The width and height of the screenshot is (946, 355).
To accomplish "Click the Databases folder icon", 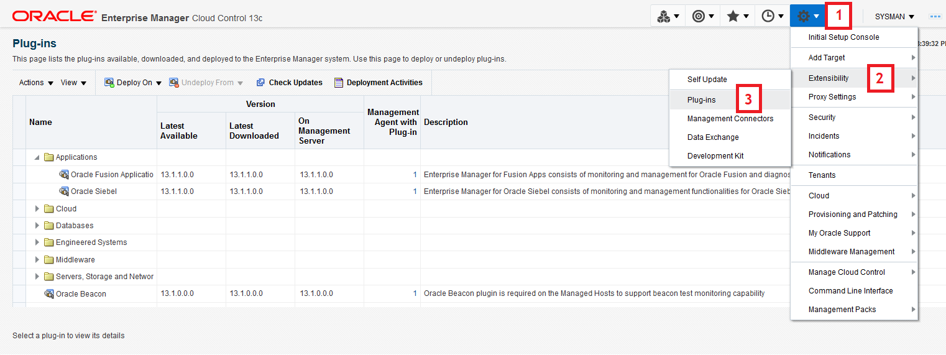I will pos(49,225).
